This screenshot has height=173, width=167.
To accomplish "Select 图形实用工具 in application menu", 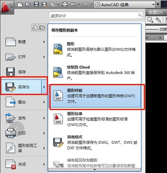I will tap(24, 148).
